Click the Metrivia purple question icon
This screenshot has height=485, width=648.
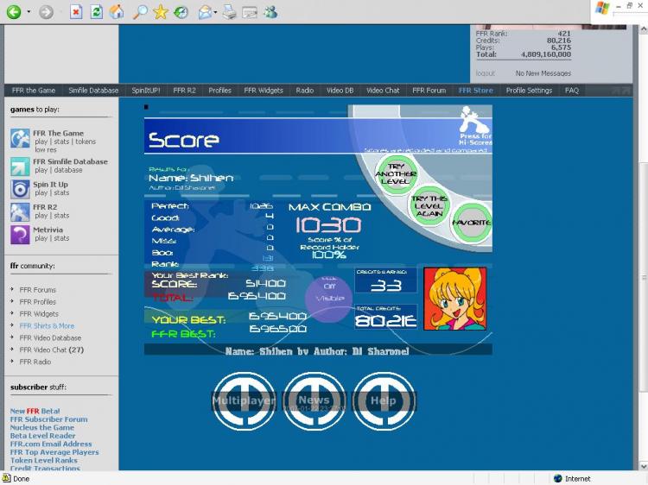tap(20, 235)
